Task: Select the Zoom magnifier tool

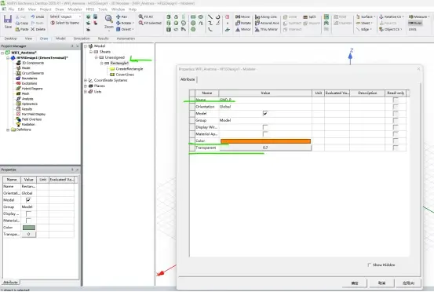Action: click(109, 20)
